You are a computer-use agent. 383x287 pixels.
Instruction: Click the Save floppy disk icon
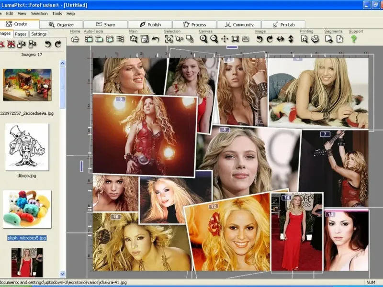point(144,39)
